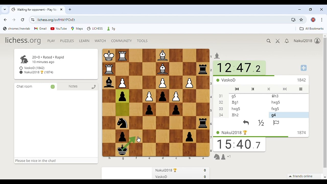This screenshot has height=184, width=327.
Task: Open the install app icon in address bar
Action: [x=293, y=20]
